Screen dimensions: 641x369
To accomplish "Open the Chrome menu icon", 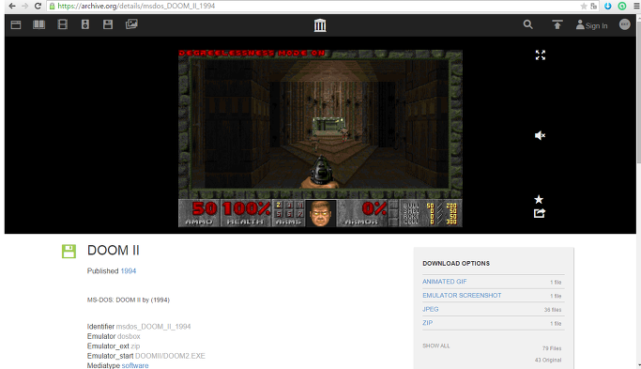I will (636, 6).
